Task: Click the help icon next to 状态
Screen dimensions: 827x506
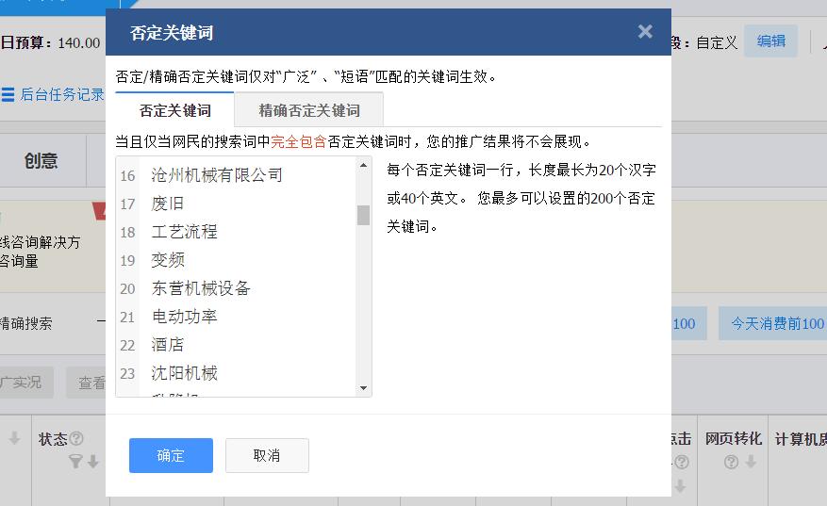Action: coord(76,438)
